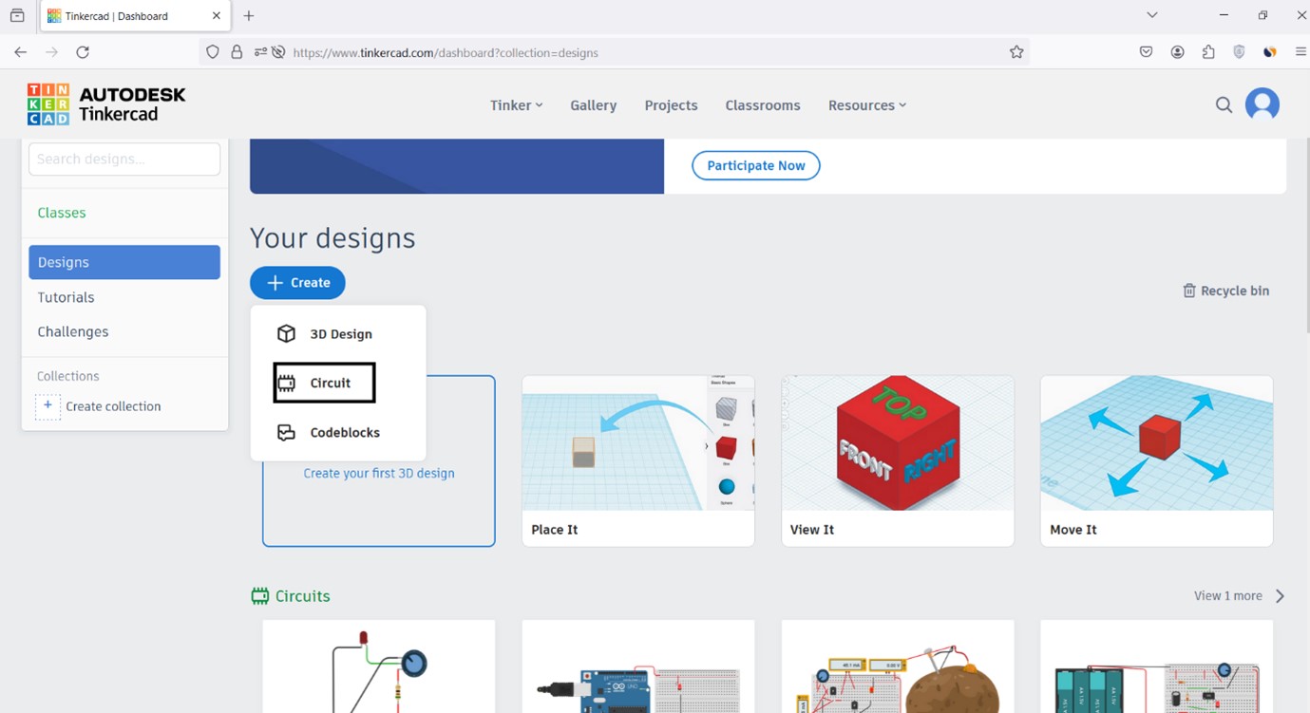Open the Arduino breadboard circuit thumbnail

638,666
